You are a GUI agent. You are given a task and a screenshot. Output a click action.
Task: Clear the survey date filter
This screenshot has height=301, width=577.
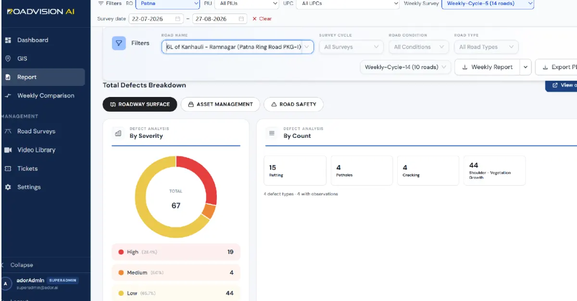tap(262, 19)
